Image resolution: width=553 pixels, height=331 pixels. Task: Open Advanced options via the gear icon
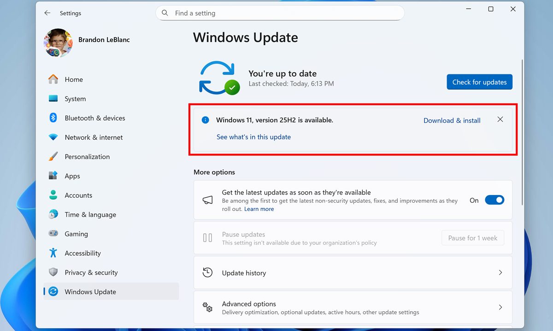[x=207, y=307]
